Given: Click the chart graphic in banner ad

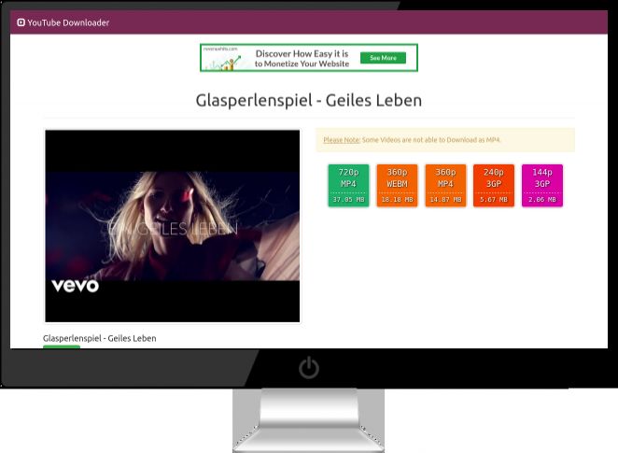Looking at the screenshot, I should pos(225,64).
